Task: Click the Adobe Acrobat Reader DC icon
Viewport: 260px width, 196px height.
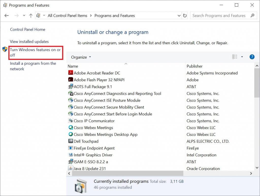Action: click(71, 73)
